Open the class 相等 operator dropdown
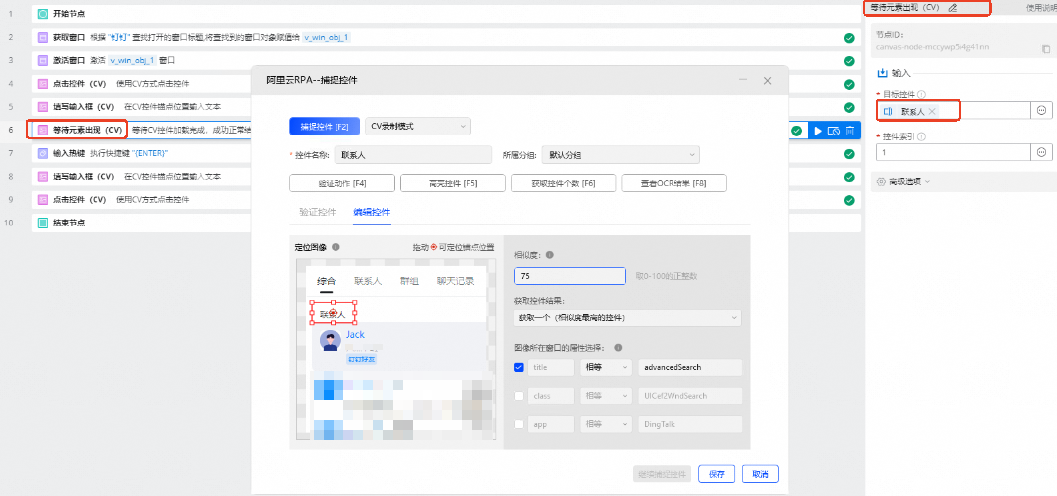This screenshot has height=496, width=1057. pyautogui.click(x=606, y=396)
